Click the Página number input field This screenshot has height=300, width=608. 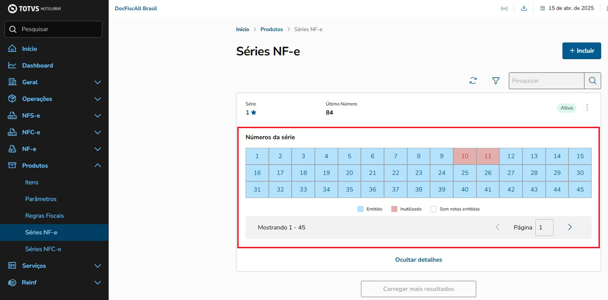[x=544, y=227]
